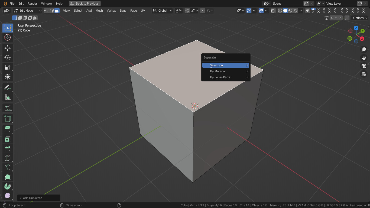
Task: Toggle show overlays button
Action: pos(261,11)
